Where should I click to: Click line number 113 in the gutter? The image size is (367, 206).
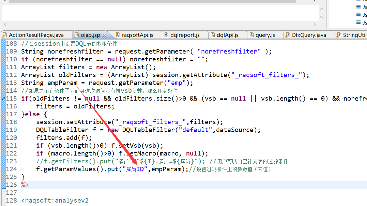[12, 83]
